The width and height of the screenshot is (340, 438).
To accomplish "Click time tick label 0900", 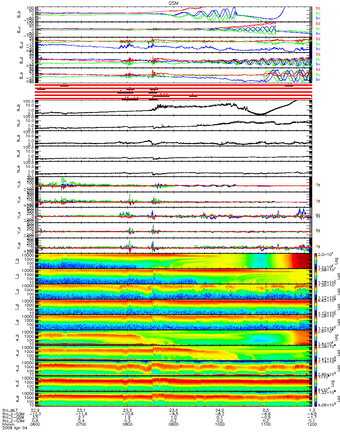I will (173, 425).
